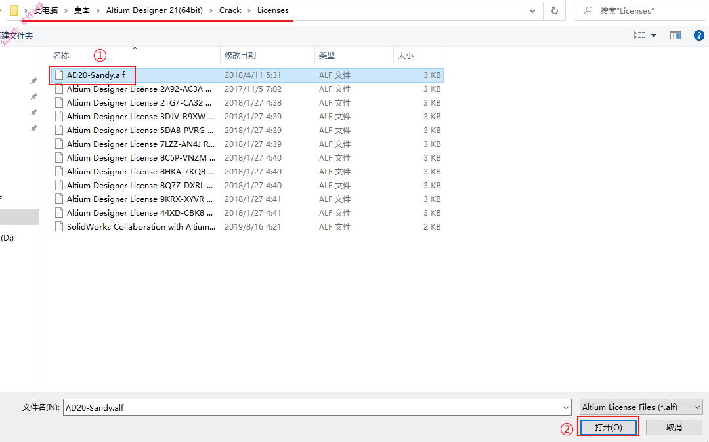Expand the chevron after 此电脑 breadcrumb
The height and width of the screenshot is (442, 709).
(66, 10)
